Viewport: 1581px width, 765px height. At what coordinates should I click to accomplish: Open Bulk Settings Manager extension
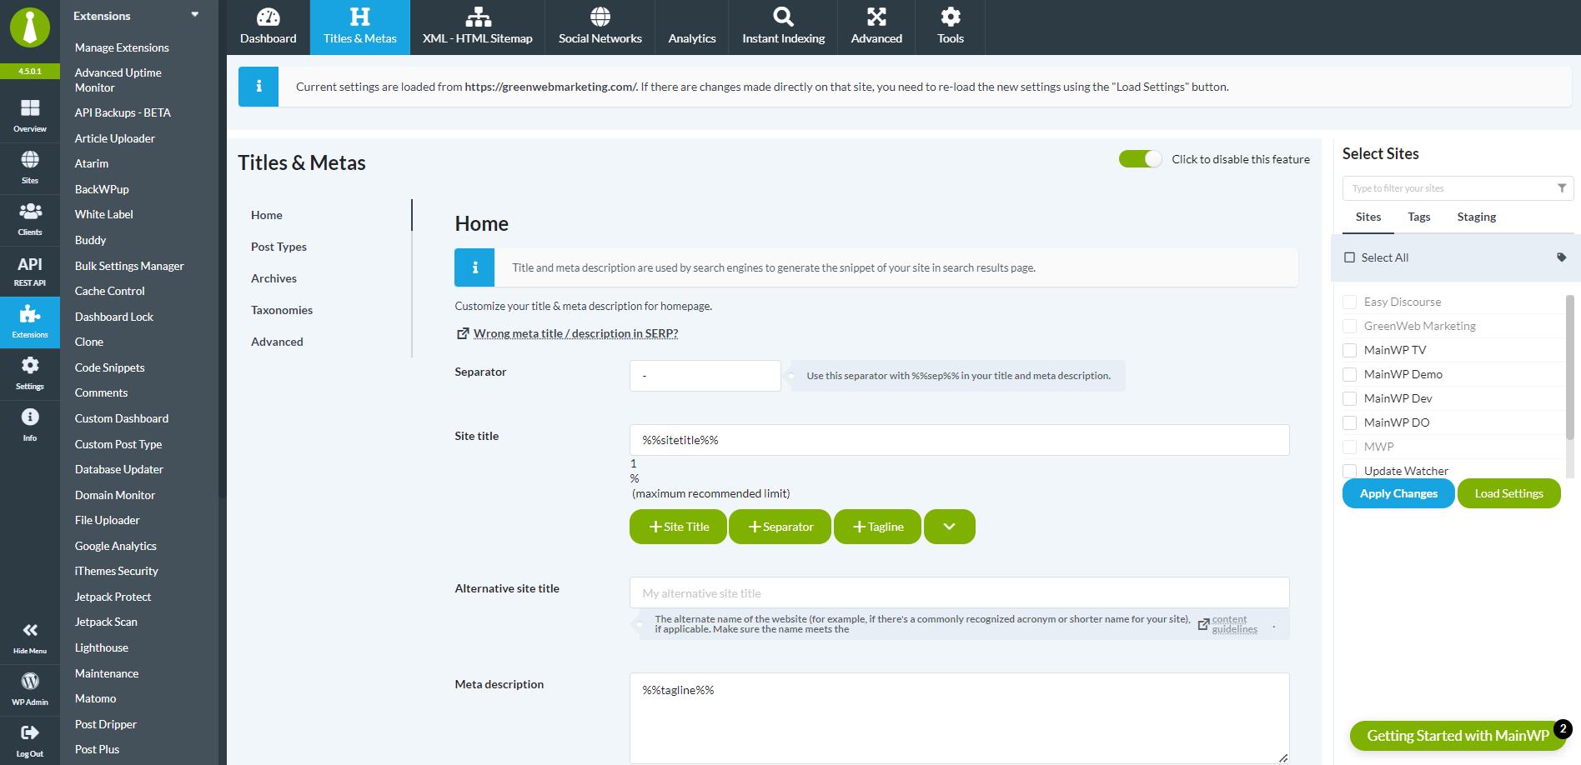tap(129, 266)
